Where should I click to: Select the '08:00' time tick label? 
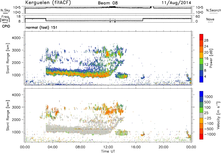(80, 147)
